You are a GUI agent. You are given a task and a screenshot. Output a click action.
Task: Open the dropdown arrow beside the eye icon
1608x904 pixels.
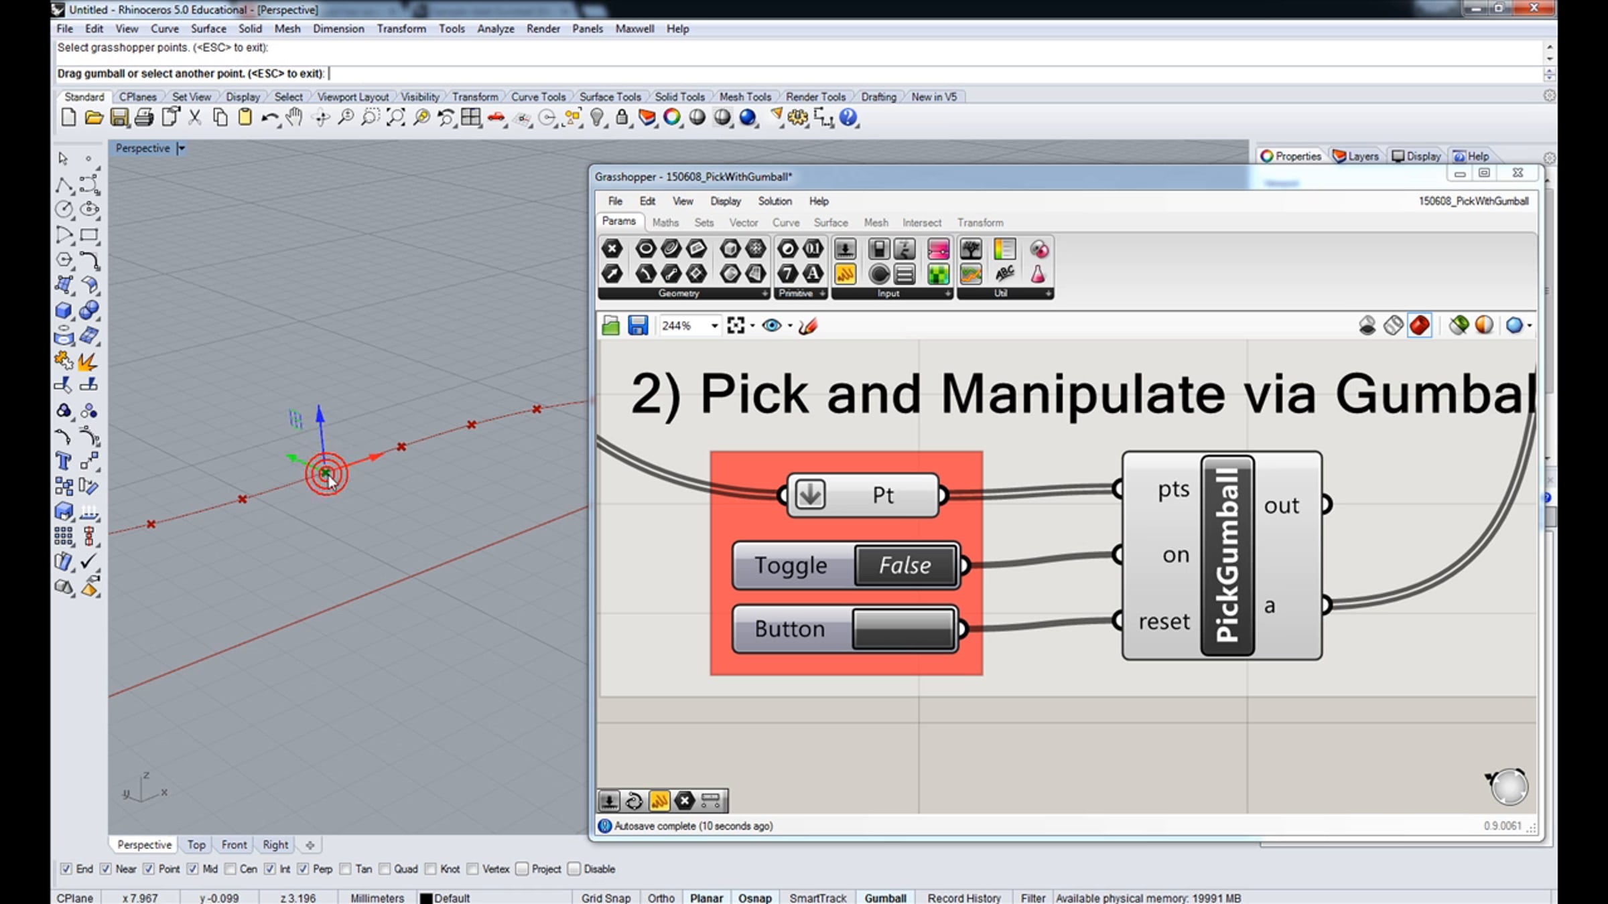[x=790, y=326]
